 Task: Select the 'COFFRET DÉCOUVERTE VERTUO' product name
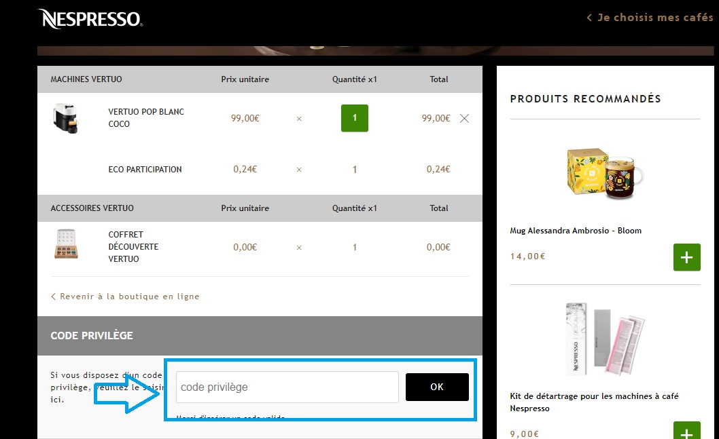[x=133, y=247]
